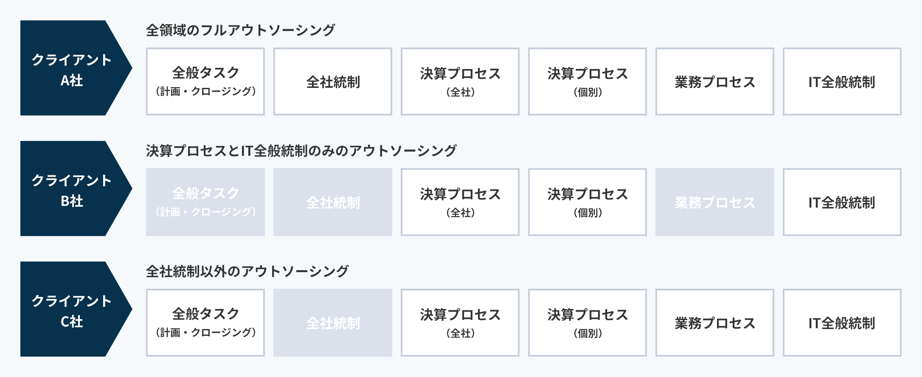Click 決算プロセス(個別) in Client A row
The height and width of the screenshot is (377, 922).
click(x=587, y=82)
